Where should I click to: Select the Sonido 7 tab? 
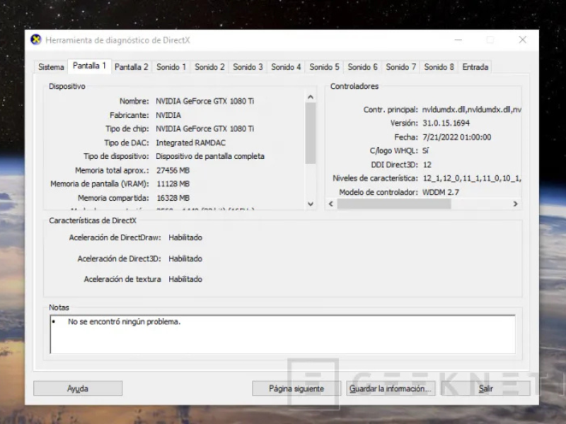(x=400, y=67)
